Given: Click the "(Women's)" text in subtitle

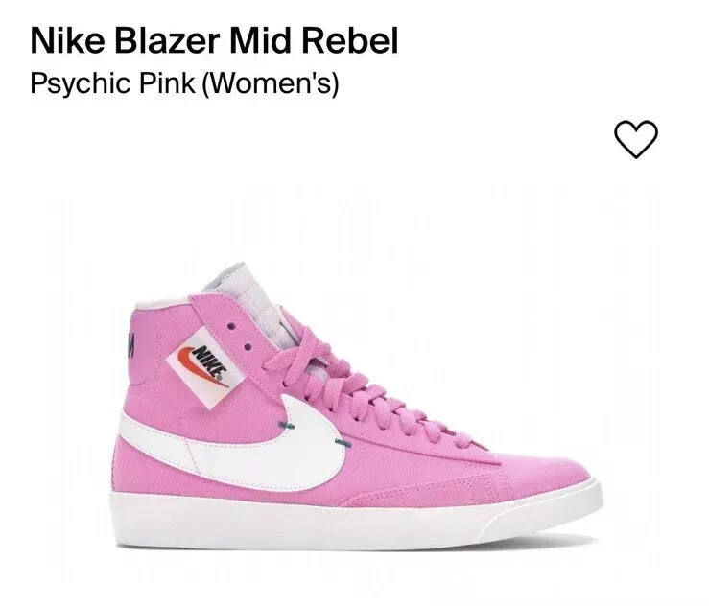Looking at the screenshot, I should coord(270,83).
